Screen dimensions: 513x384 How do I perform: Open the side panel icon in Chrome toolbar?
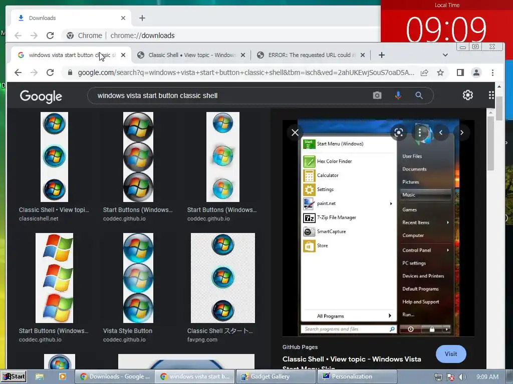tap(460, 72)
